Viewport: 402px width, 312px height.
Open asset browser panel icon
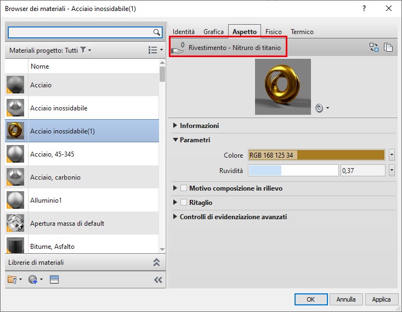54,280
